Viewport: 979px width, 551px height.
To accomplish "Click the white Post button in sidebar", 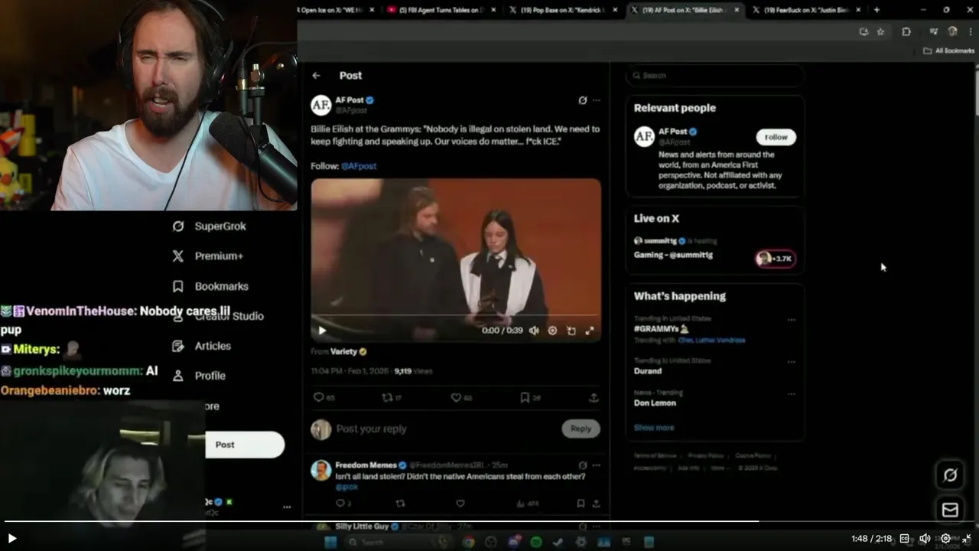I will click(245, 445).
